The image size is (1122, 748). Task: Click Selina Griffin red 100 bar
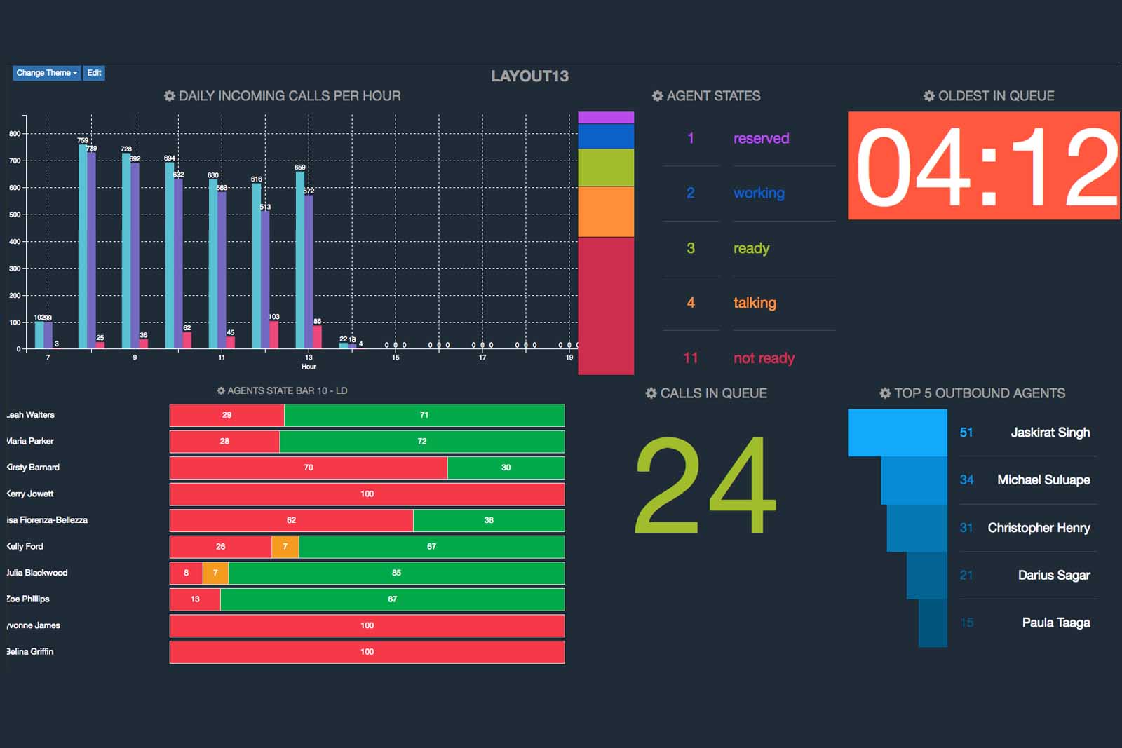(367, 652)
